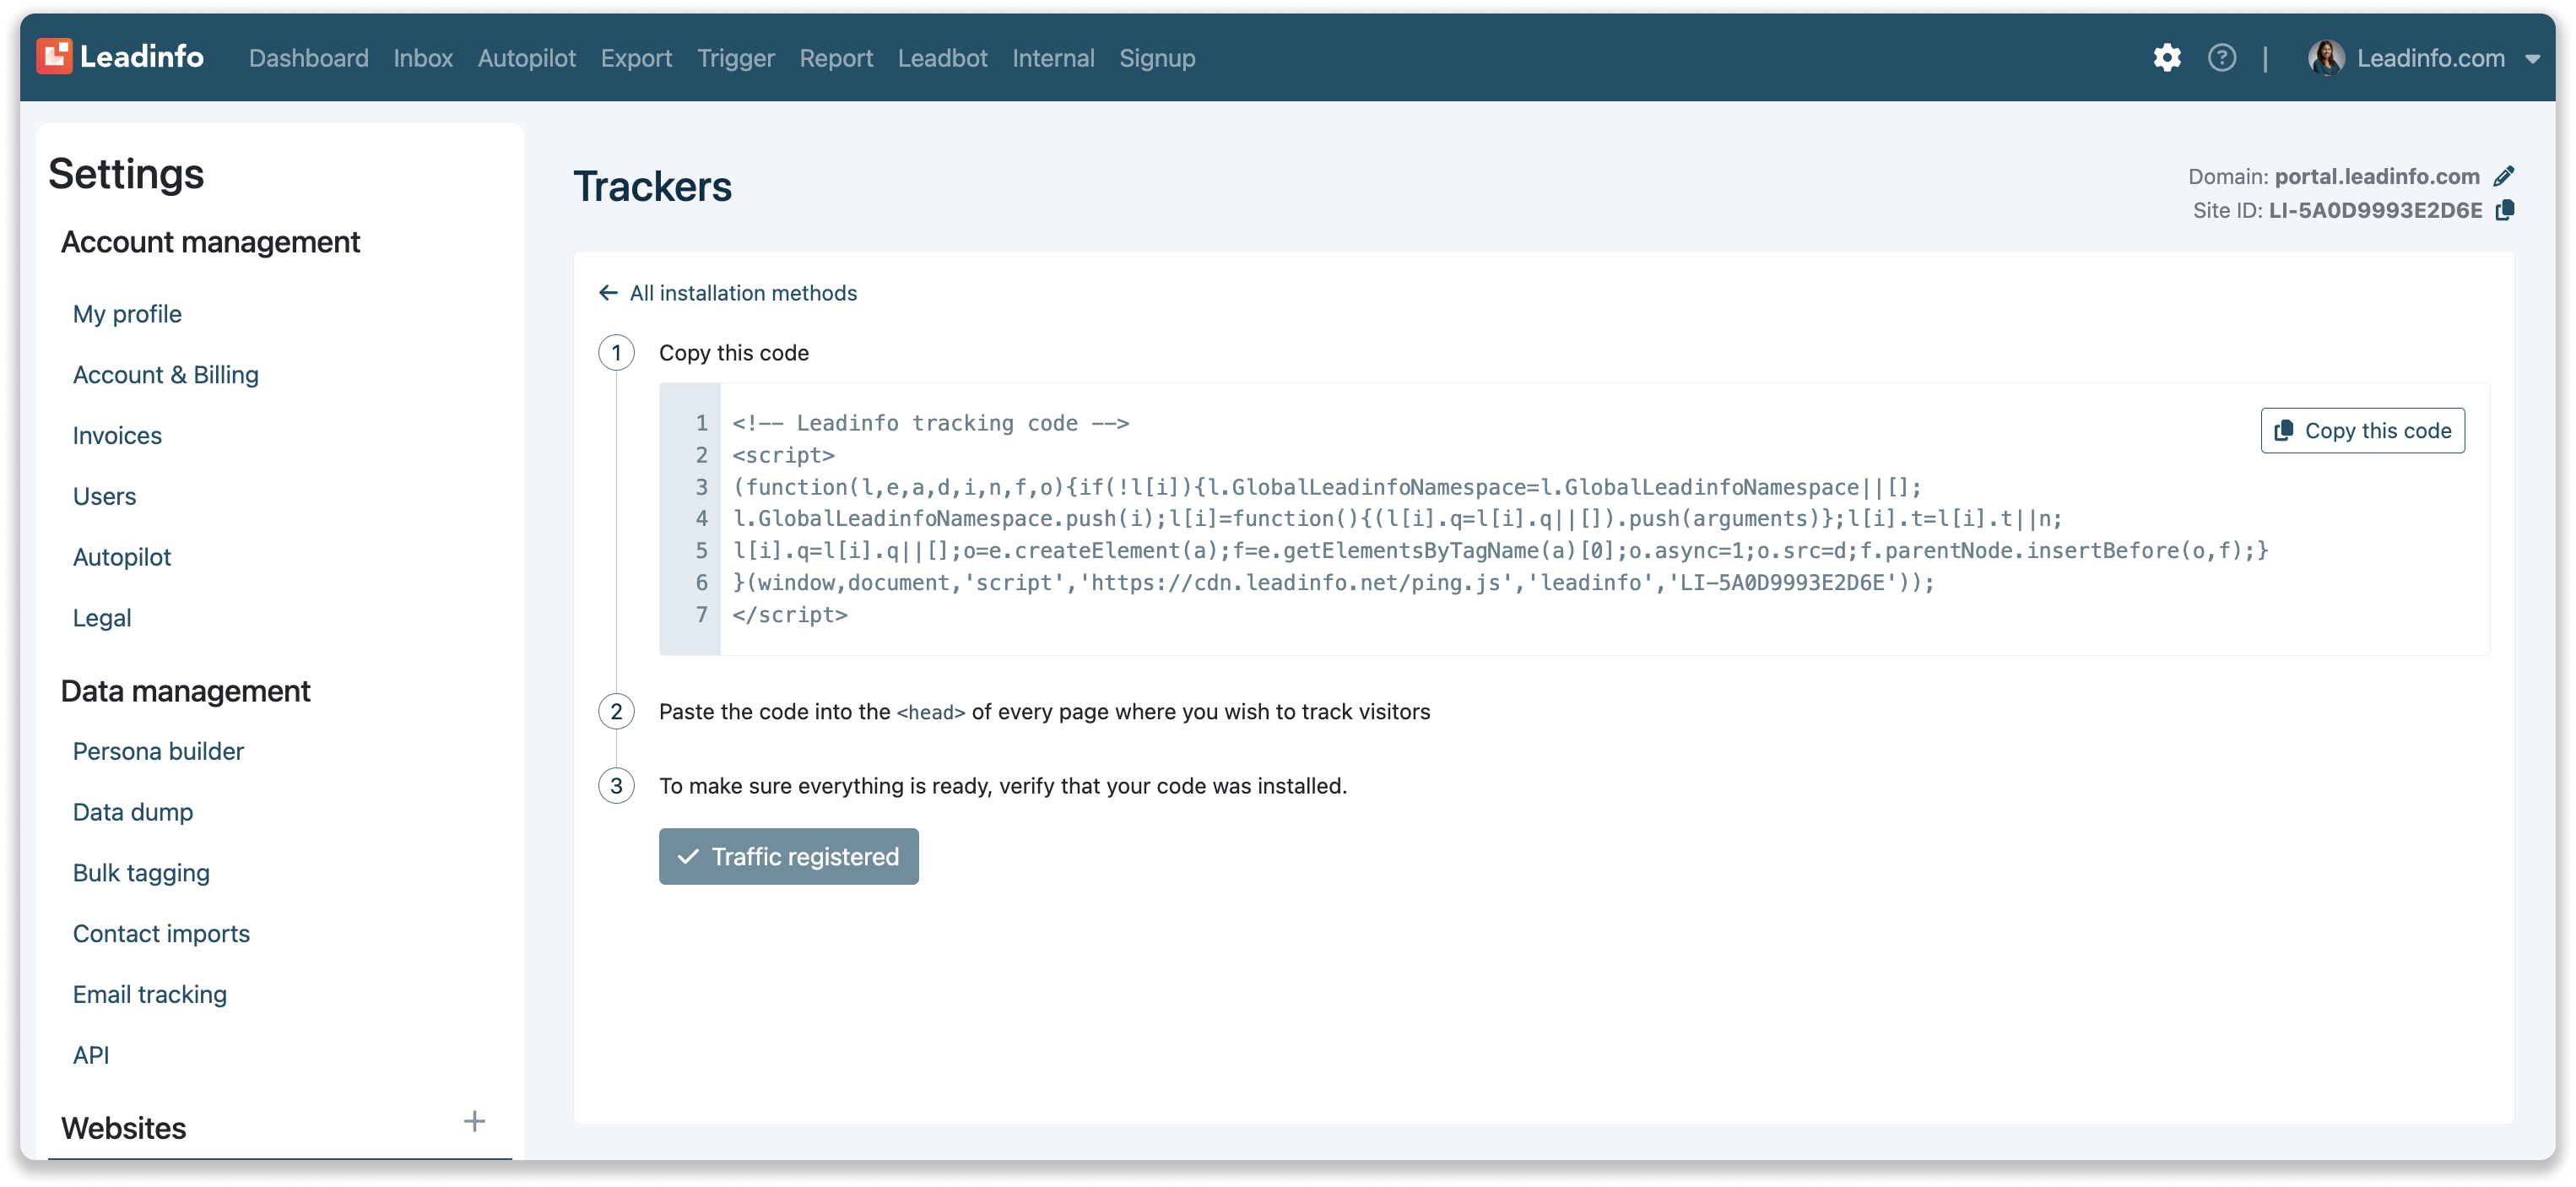
Task: Copy Site ID with clipboard icon
Action: coord(2504,211)
